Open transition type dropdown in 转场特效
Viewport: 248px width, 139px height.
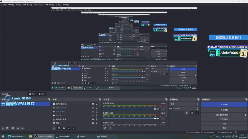(184, 104)
